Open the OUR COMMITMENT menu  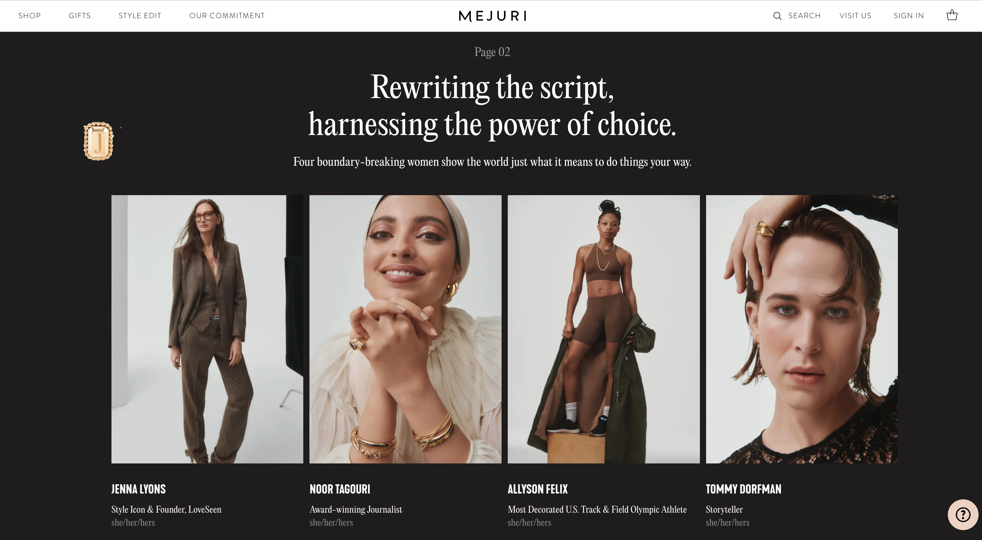(227, 16)
